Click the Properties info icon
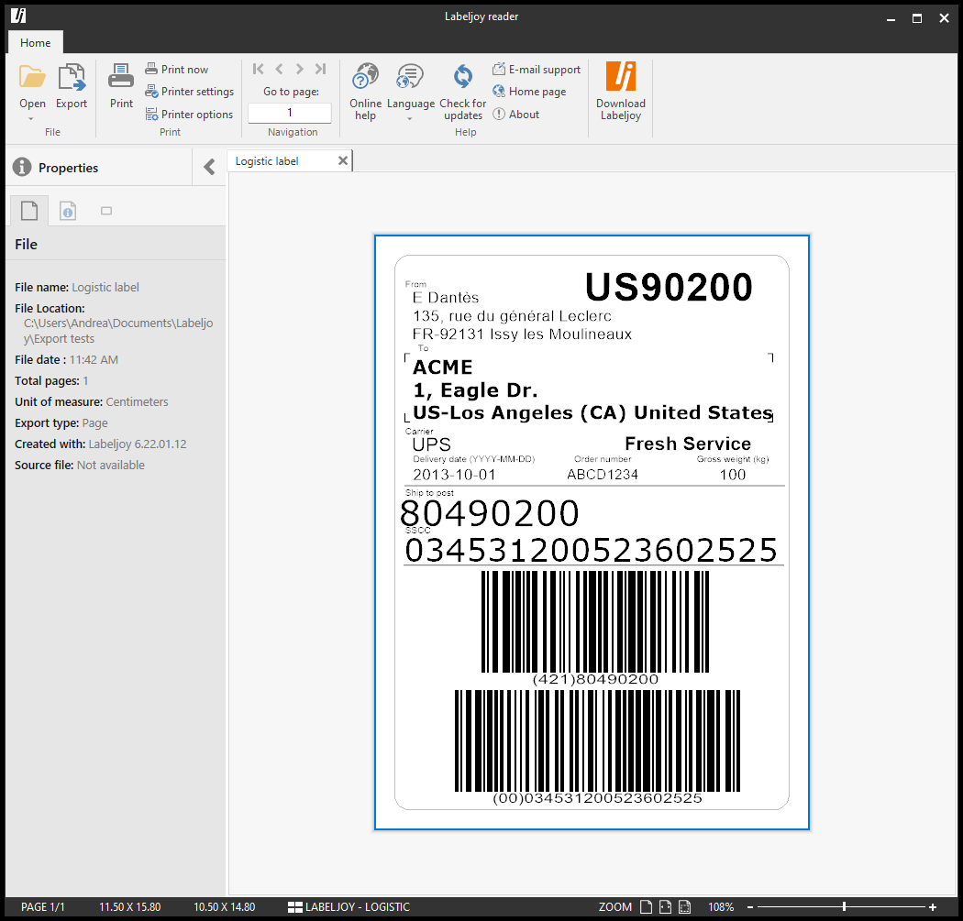The height and width of the screenshot is (921, 963). pos(22,167)
